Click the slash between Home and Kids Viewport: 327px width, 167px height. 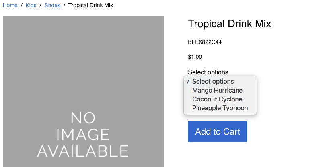coord(21,5)
